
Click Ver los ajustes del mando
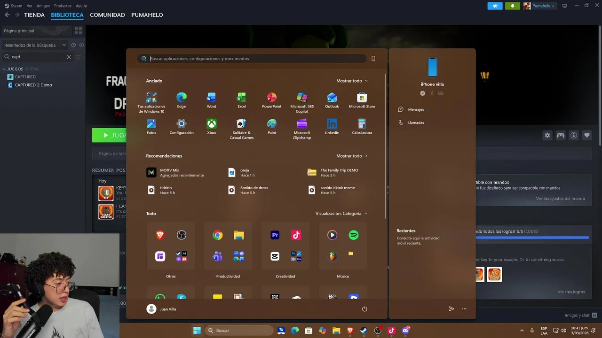pos(561,199)
